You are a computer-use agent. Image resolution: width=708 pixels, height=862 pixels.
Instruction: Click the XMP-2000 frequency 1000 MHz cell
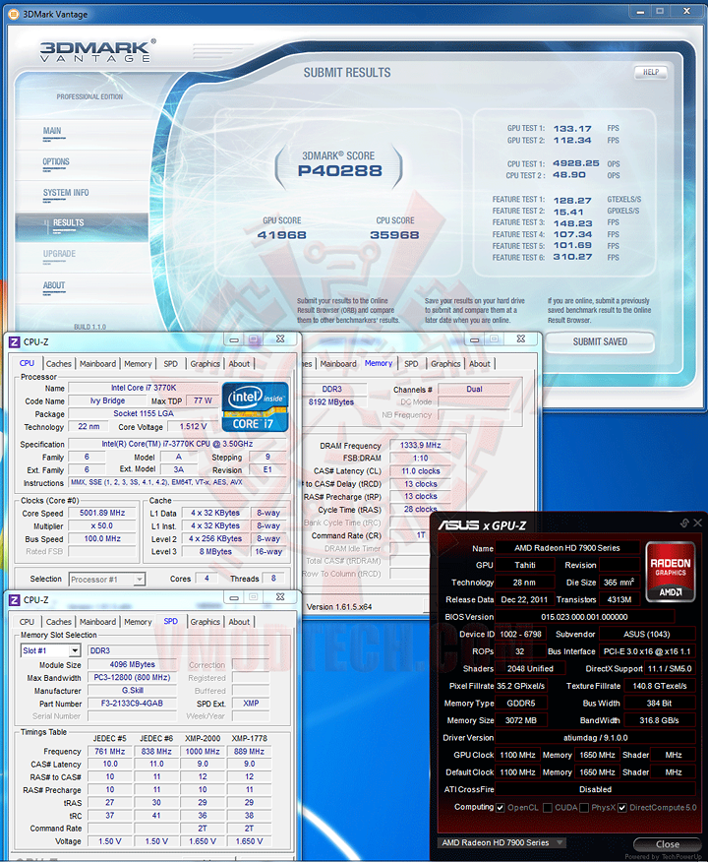[x=203, y=752]
